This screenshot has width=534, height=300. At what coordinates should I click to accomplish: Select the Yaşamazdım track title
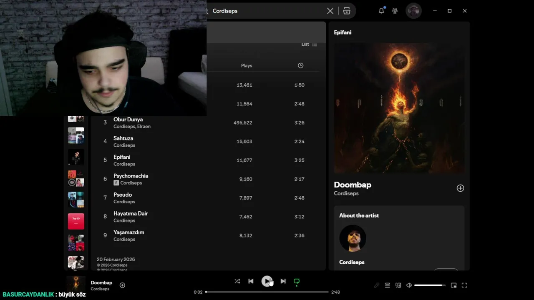pyautogui.click(x=129, y=232)
